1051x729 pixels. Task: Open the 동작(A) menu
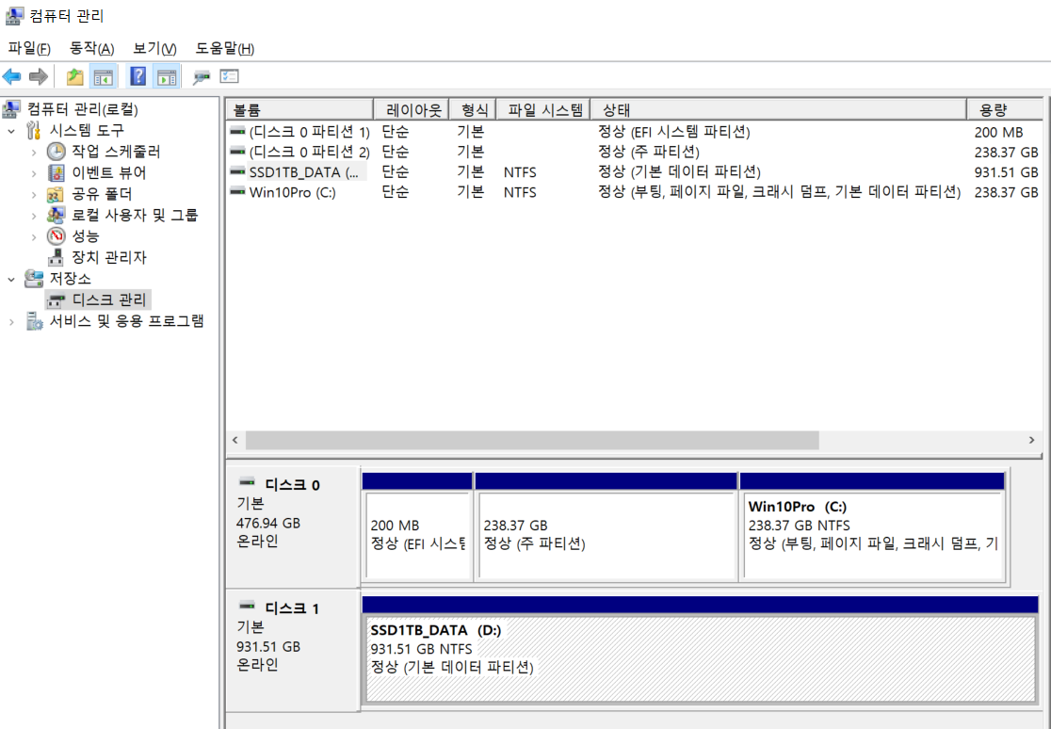point(92,48)
